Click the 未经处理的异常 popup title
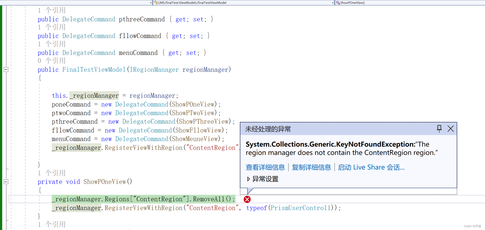485x230 pixels. pyautogui.click(x=268, y=129)
